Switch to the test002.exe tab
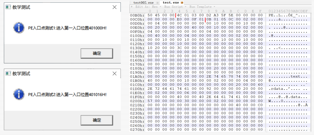Viewport: 314px width, 135px height. tap(143, 3)
